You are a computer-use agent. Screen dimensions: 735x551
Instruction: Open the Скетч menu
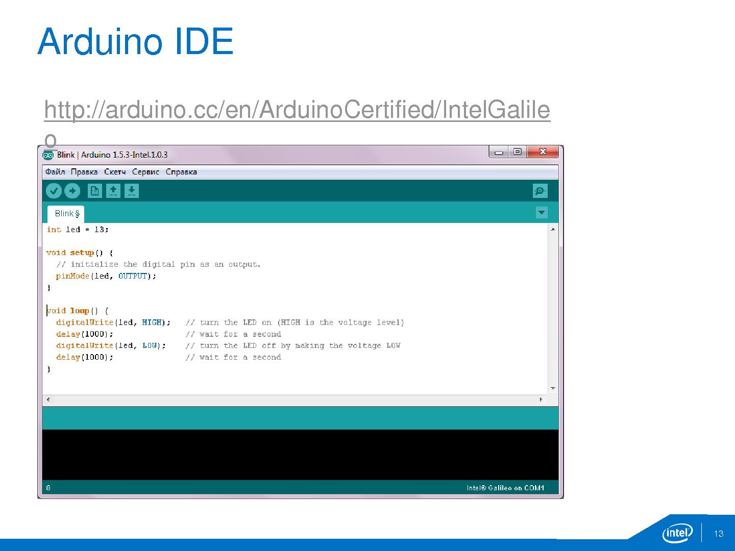pos(115,172)
